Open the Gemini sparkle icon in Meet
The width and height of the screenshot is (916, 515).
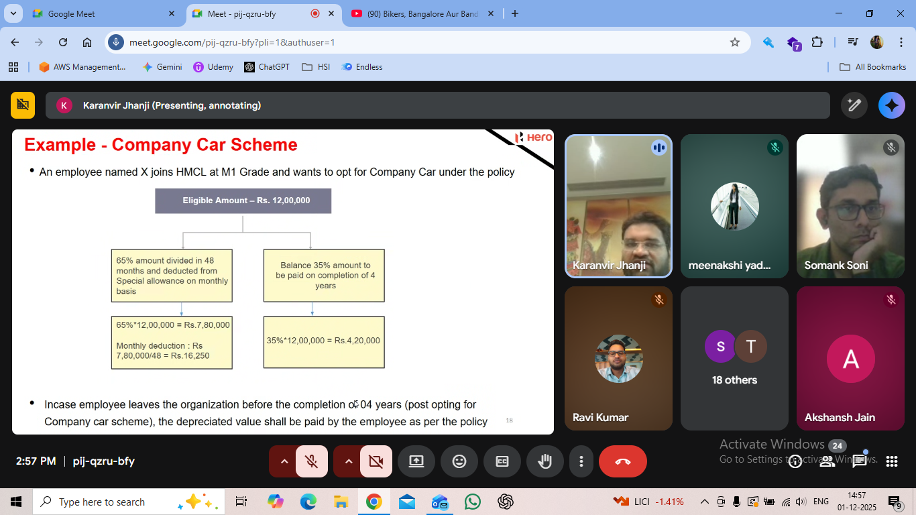[x=891, y=105]
